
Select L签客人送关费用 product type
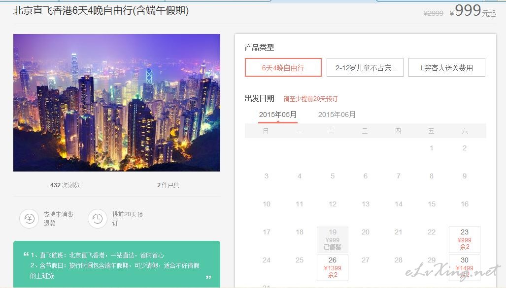[446, 67]
